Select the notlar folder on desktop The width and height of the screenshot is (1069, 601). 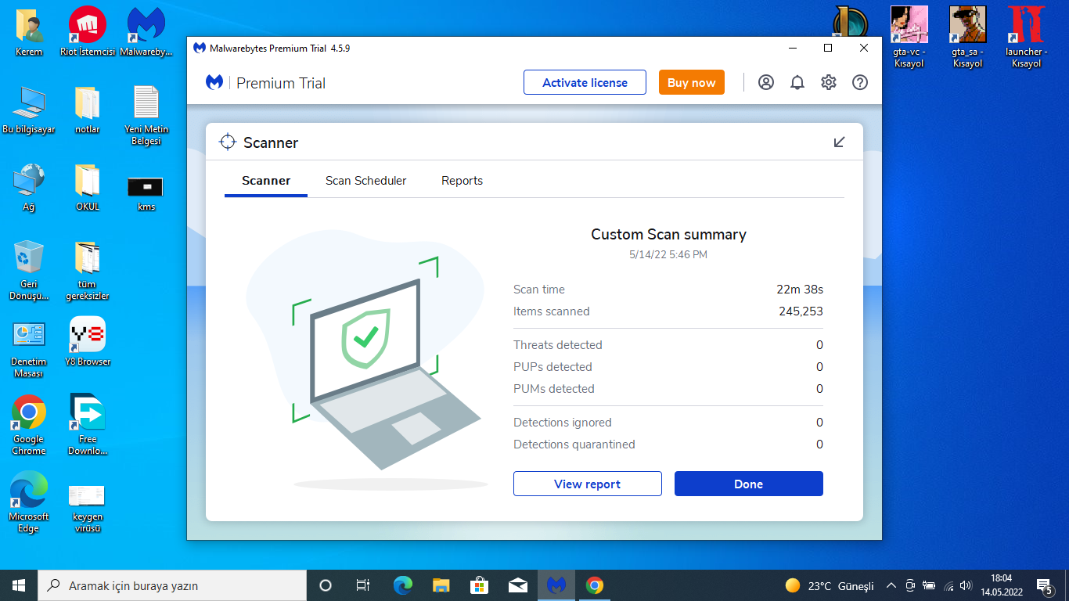point(88,110)
